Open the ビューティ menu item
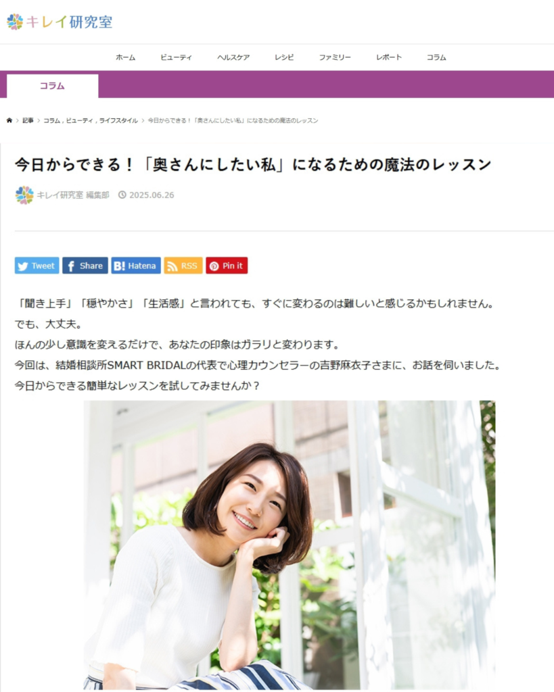Screen dimensions: 554x692 [177, 57]
